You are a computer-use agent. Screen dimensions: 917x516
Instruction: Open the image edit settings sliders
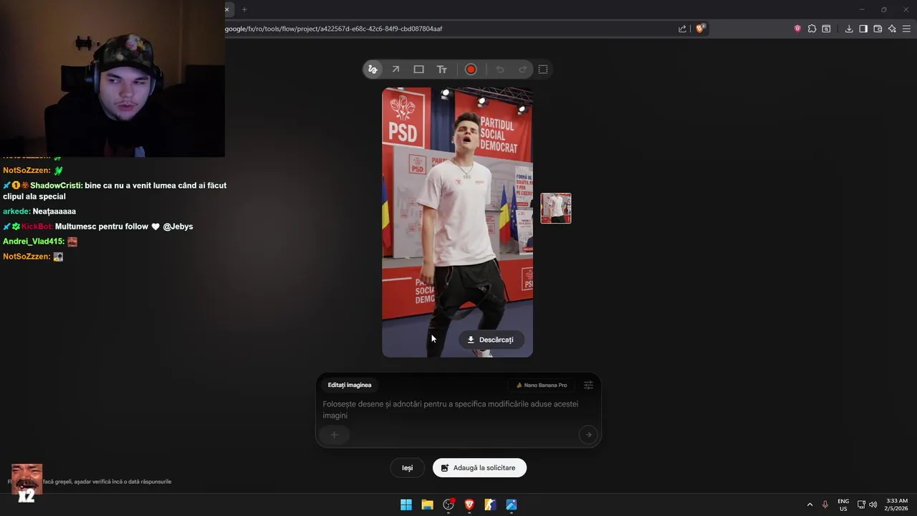click(x=588, y=385)
